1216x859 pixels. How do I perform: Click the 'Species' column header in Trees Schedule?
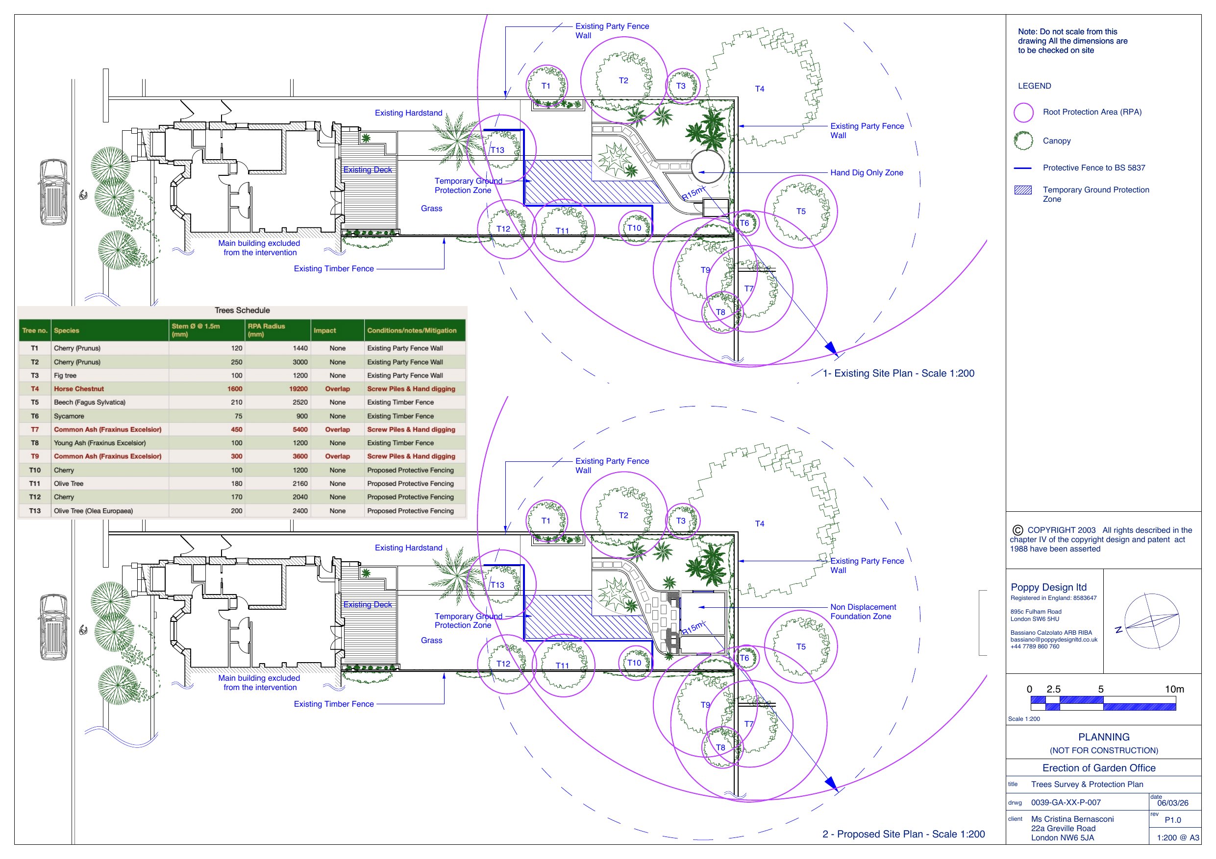click(67, 330)
